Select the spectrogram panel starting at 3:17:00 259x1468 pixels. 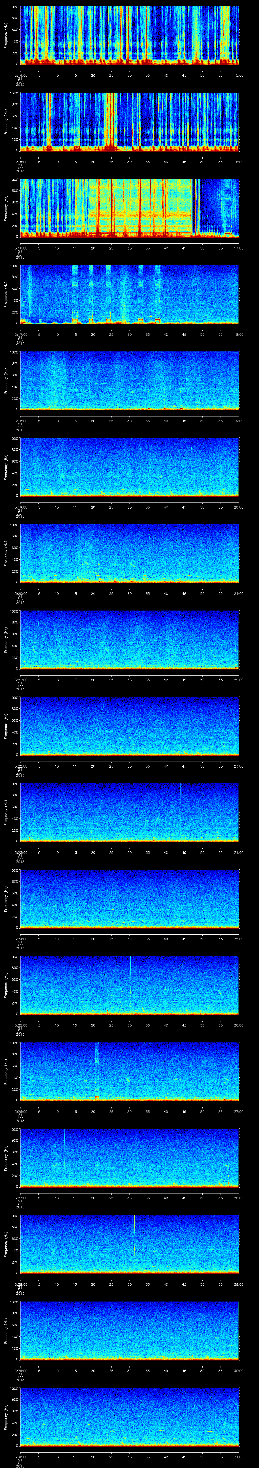coord(130,294)
